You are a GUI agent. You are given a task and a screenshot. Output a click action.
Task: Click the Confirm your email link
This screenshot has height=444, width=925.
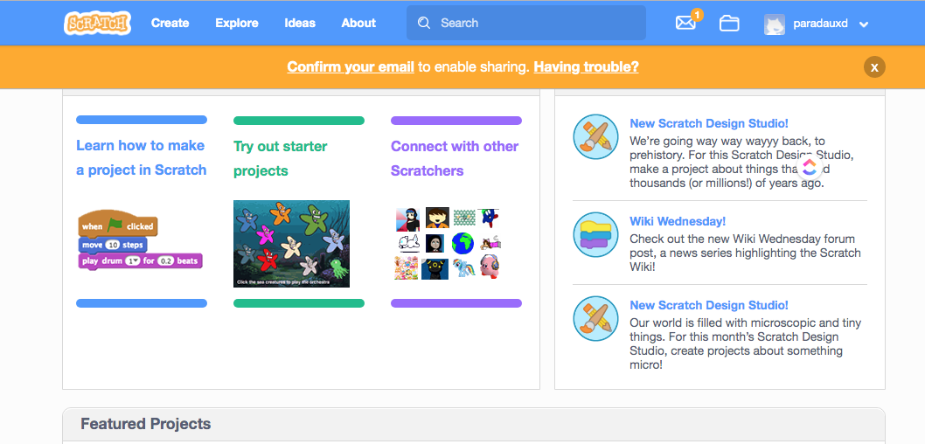coord(351,66)
